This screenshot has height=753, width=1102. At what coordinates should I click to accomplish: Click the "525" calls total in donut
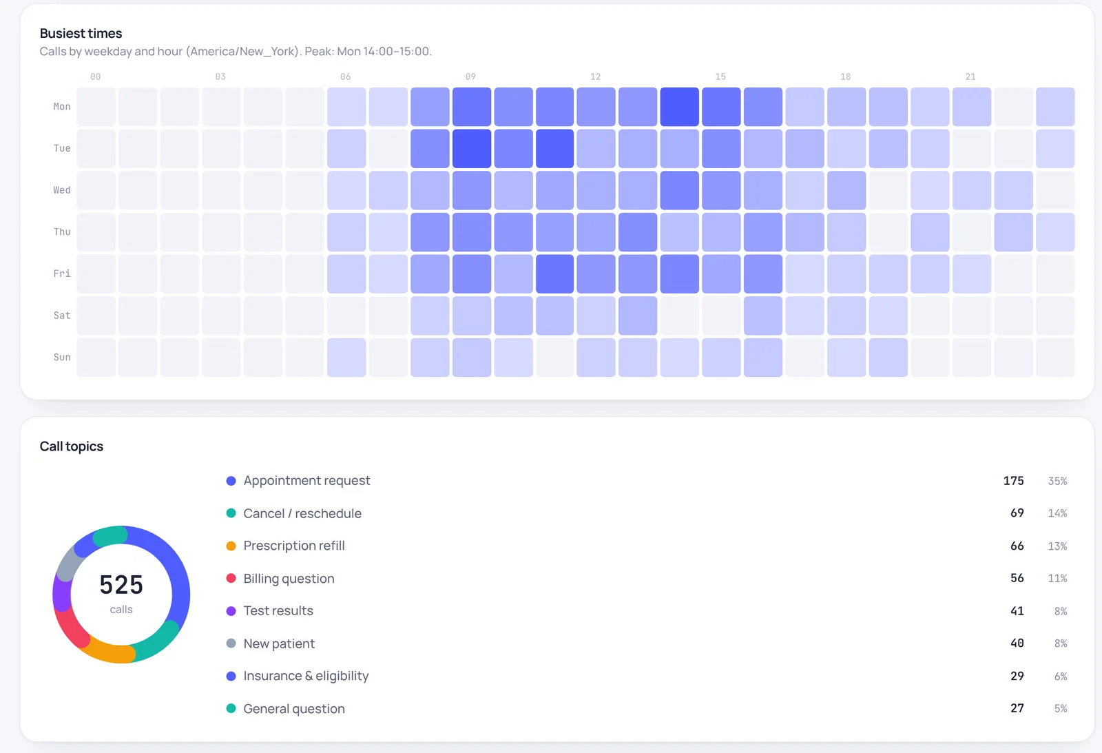coord(121,585)
